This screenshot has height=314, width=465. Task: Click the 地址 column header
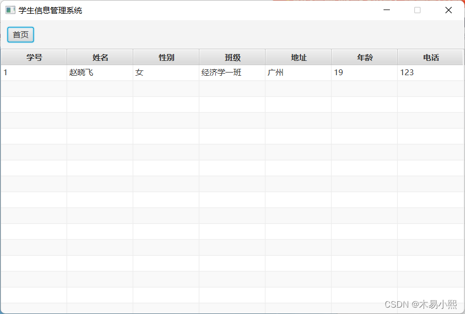click(x=298, y=57)
